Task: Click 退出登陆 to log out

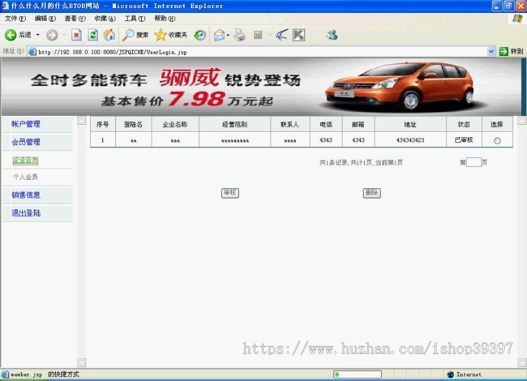Action: [x=26, y=214]
